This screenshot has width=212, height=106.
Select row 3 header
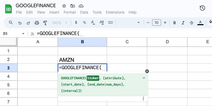(8, 68)
